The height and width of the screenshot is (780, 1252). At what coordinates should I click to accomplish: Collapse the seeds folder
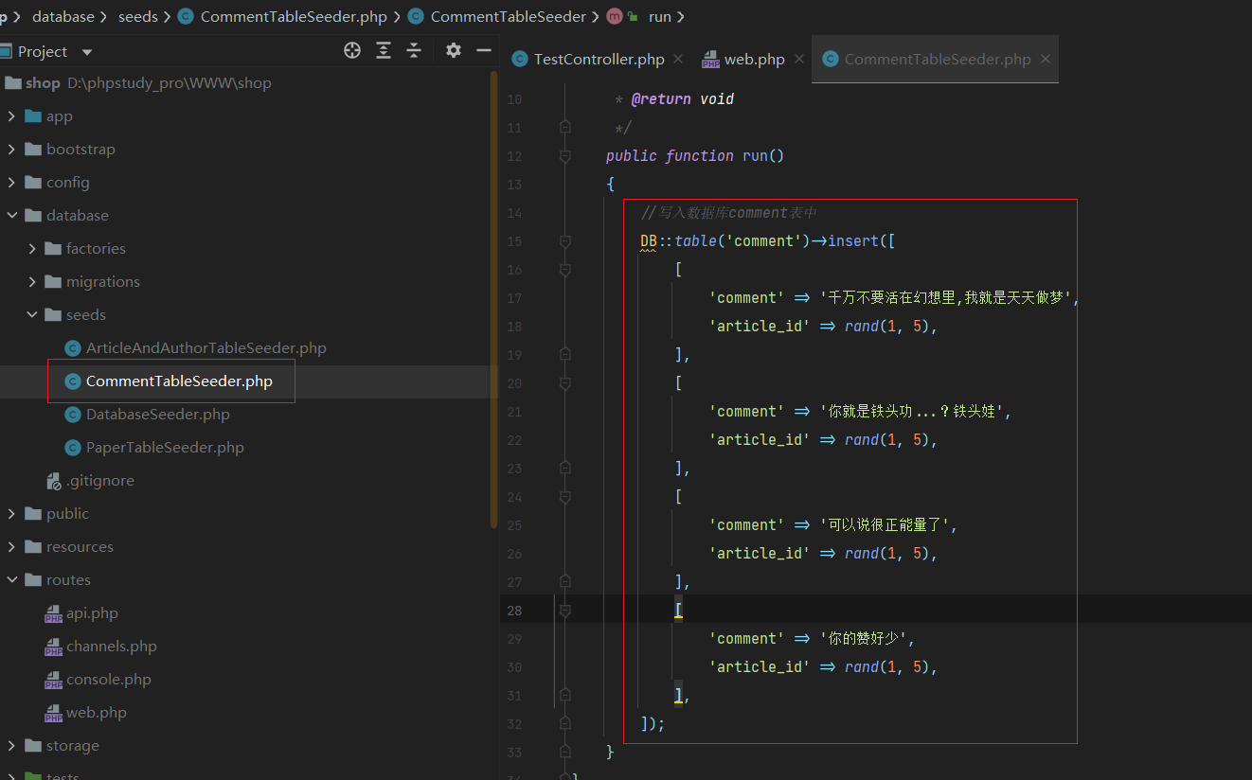coord(31,315)
